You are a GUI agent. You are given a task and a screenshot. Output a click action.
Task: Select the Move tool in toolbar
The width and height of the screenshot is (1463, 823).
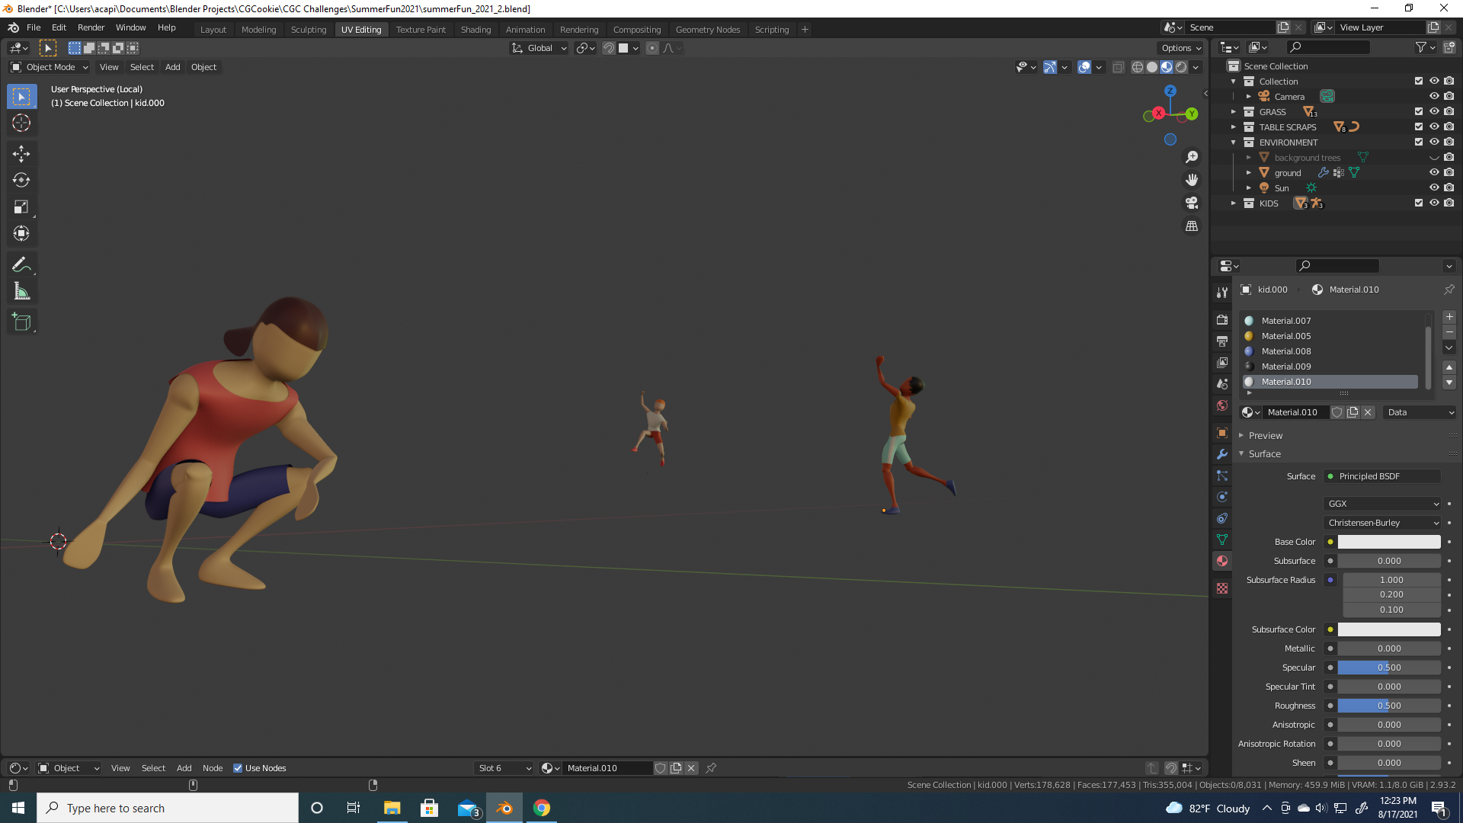[21, 154]
